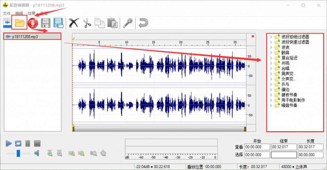
Task: Select the 镶边 effect item
Action: (285, 90)
